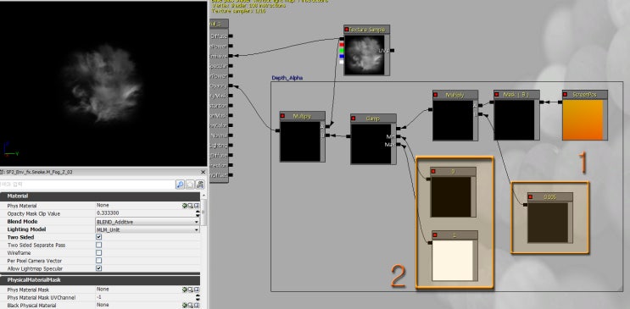
Task: Use selected object arrow for Phys Material
Action: 184,206
